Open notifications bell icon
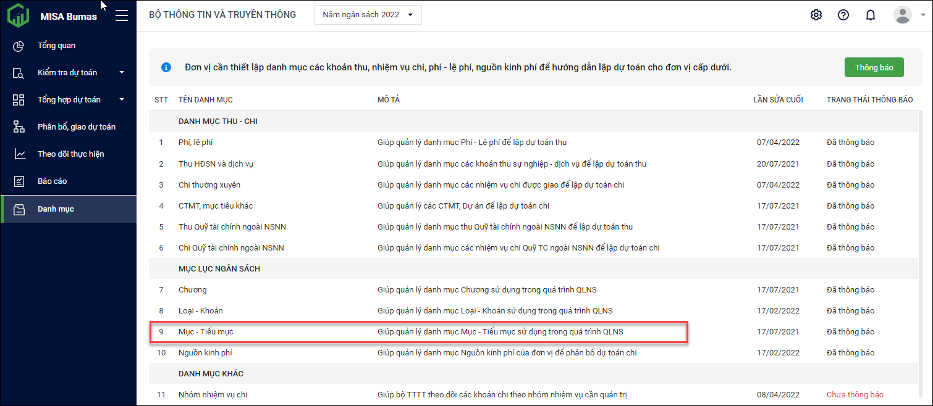This screenshot has width=933, height=406. coord(870,15)
